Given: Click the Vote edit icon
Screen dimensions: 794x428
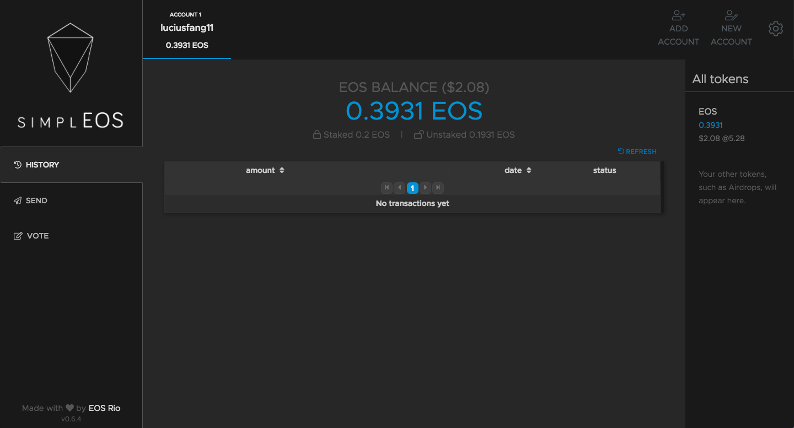Looking at the screenshot, I should pos(18,236).
